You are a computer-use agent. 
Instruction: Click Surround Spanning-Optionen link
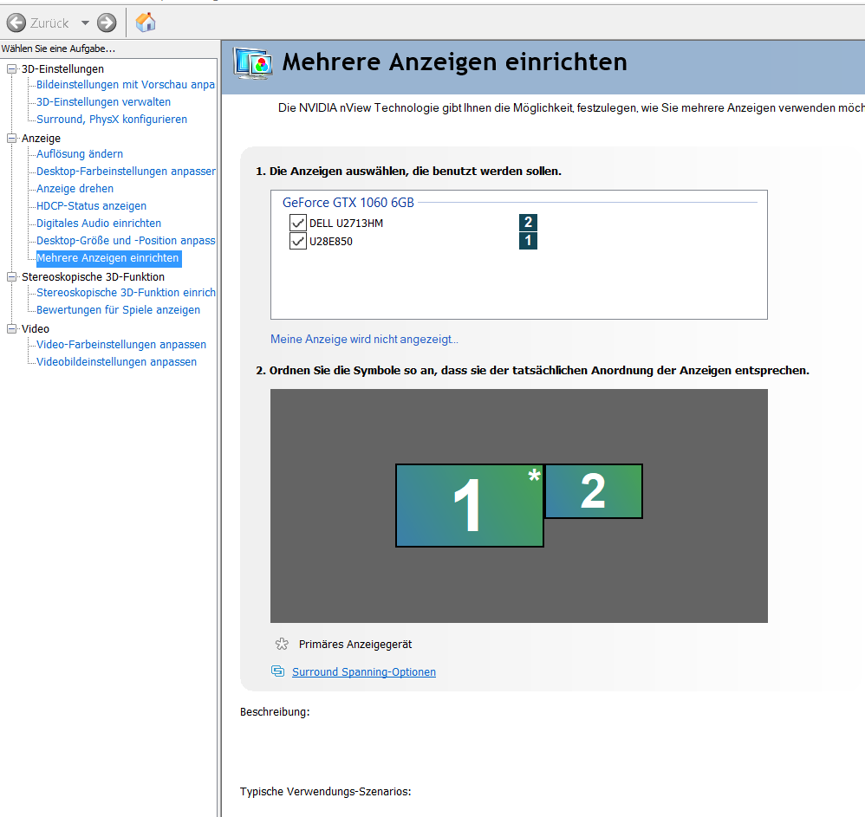(x=364, y=672)
